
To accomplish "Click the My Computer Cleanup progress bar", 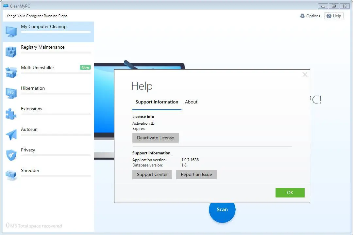I will tap(56, 32).
